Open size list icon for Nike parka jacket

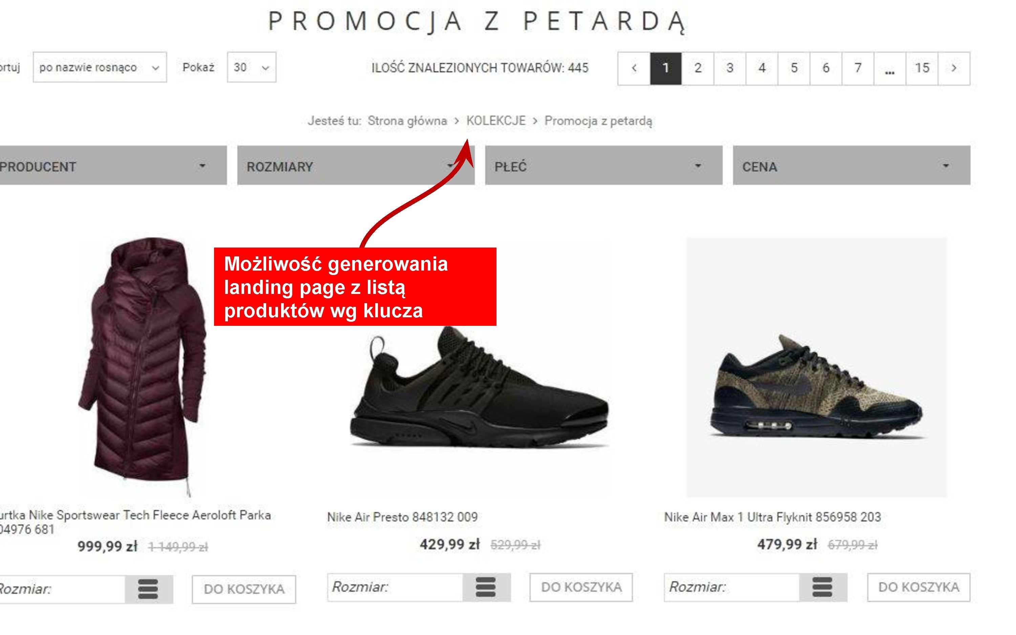click(x=149, y=589)
